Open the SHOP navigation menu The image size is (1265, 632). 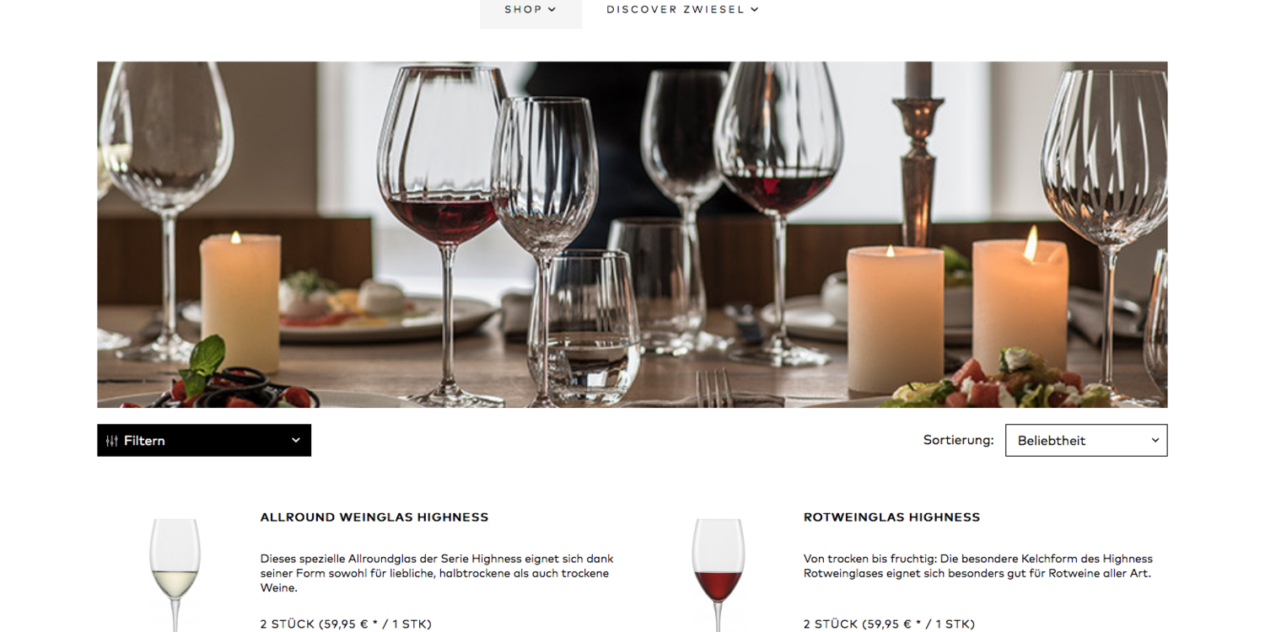click(530, 10)
